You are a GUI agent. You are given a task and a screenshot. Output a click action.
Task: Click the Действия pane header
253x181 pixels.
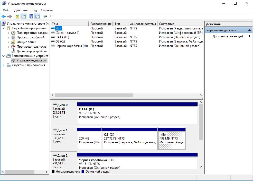pos(229,24)
